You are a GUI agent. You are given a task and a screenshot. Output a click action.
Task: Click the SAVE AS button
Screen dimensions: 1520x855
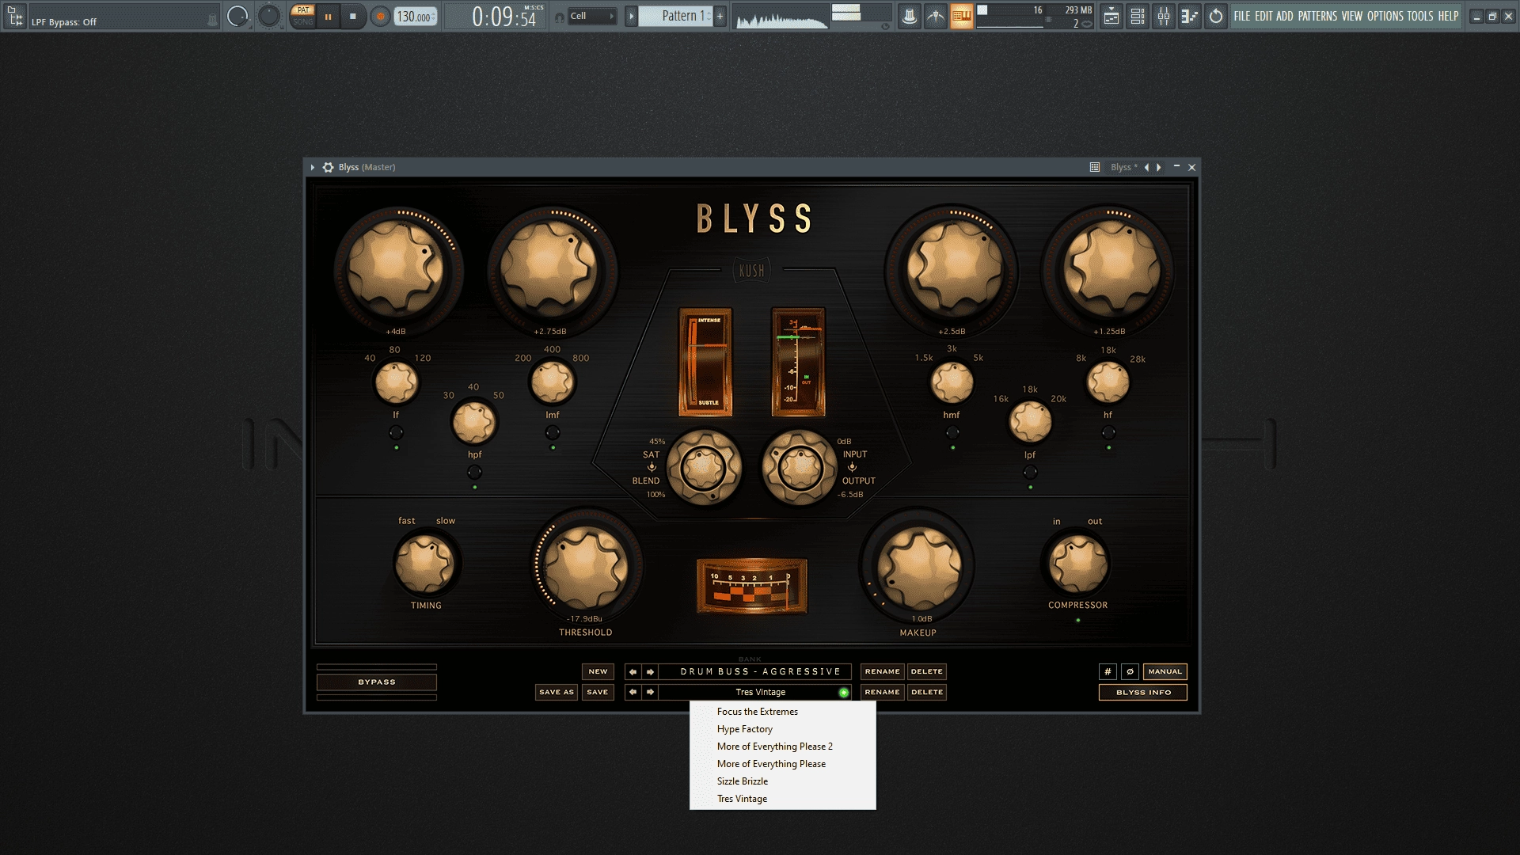click(x=556, y=692)
